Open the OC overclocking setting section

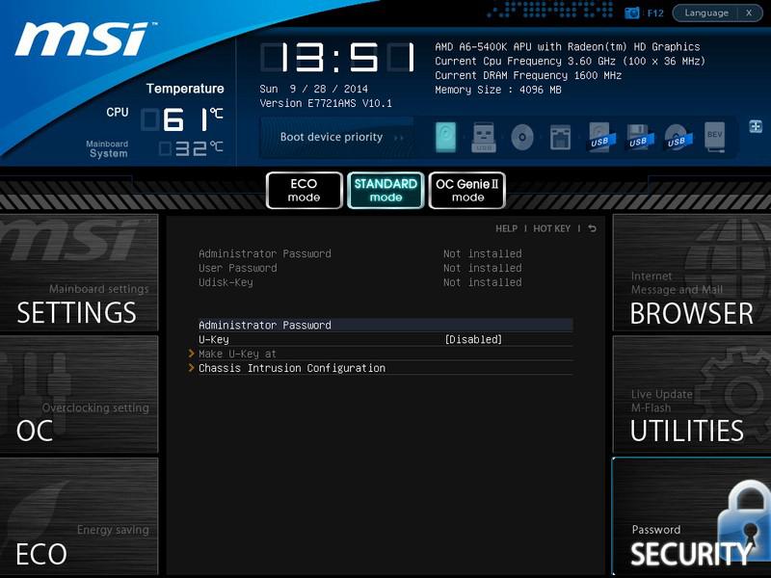tap(79, 394)
